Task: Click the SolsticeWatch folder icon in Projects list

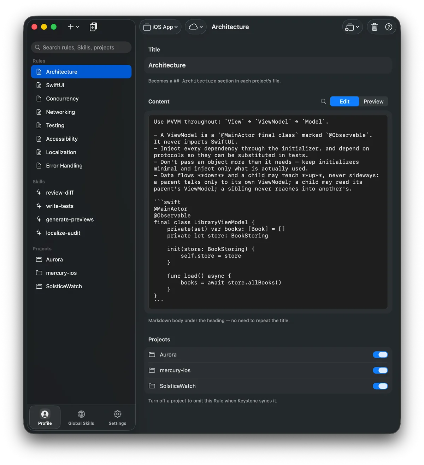Action: pyautogui.click(x=152, y=386)
